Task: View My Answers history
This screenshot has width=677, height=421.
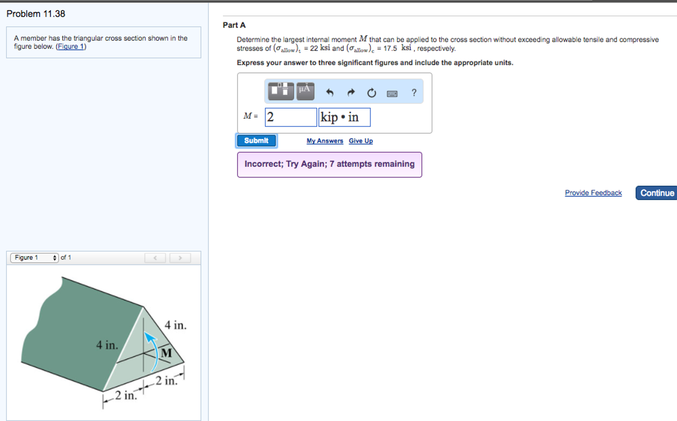Action: pos(324,141)
